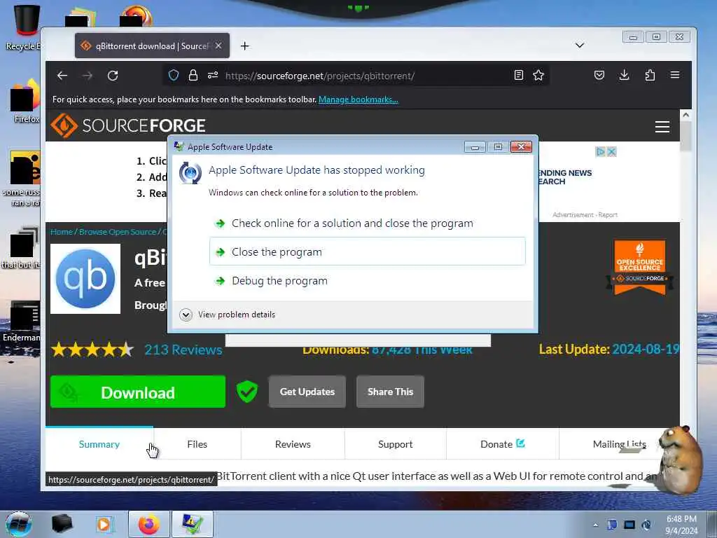Screen dimensions: 717x538
Task: Reload the page in Firefox
Action: tap(113, 76)
